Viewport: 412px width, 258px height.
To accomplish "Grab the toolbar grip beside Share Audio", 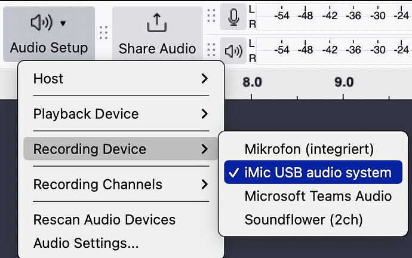I will [x=103, y=33].
